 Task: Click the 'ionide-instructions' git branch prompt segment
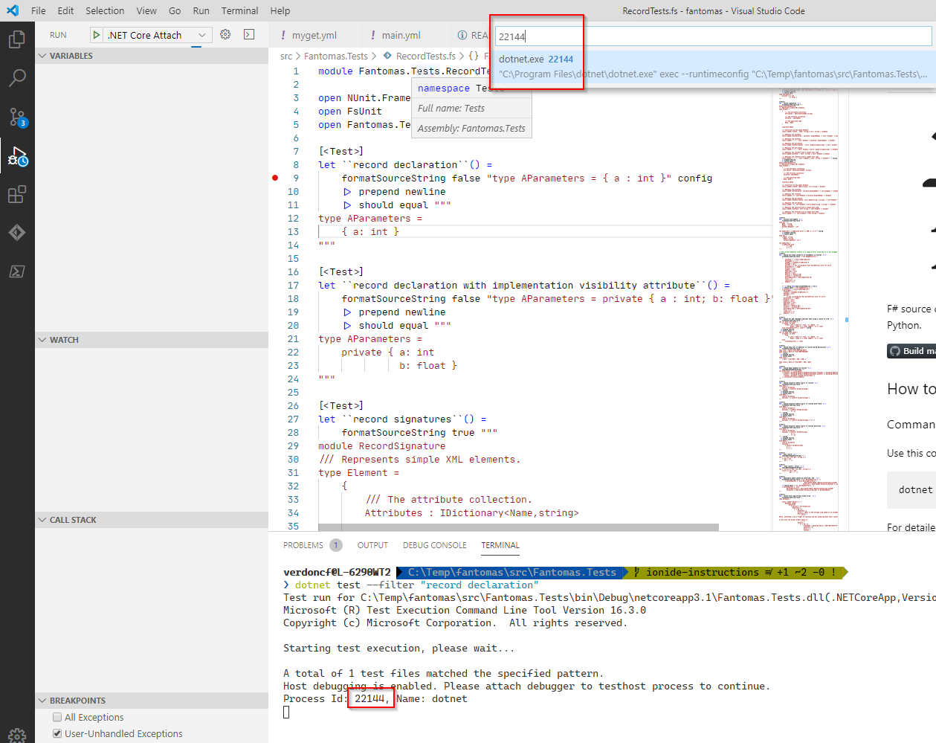click(x=702, y=573)
